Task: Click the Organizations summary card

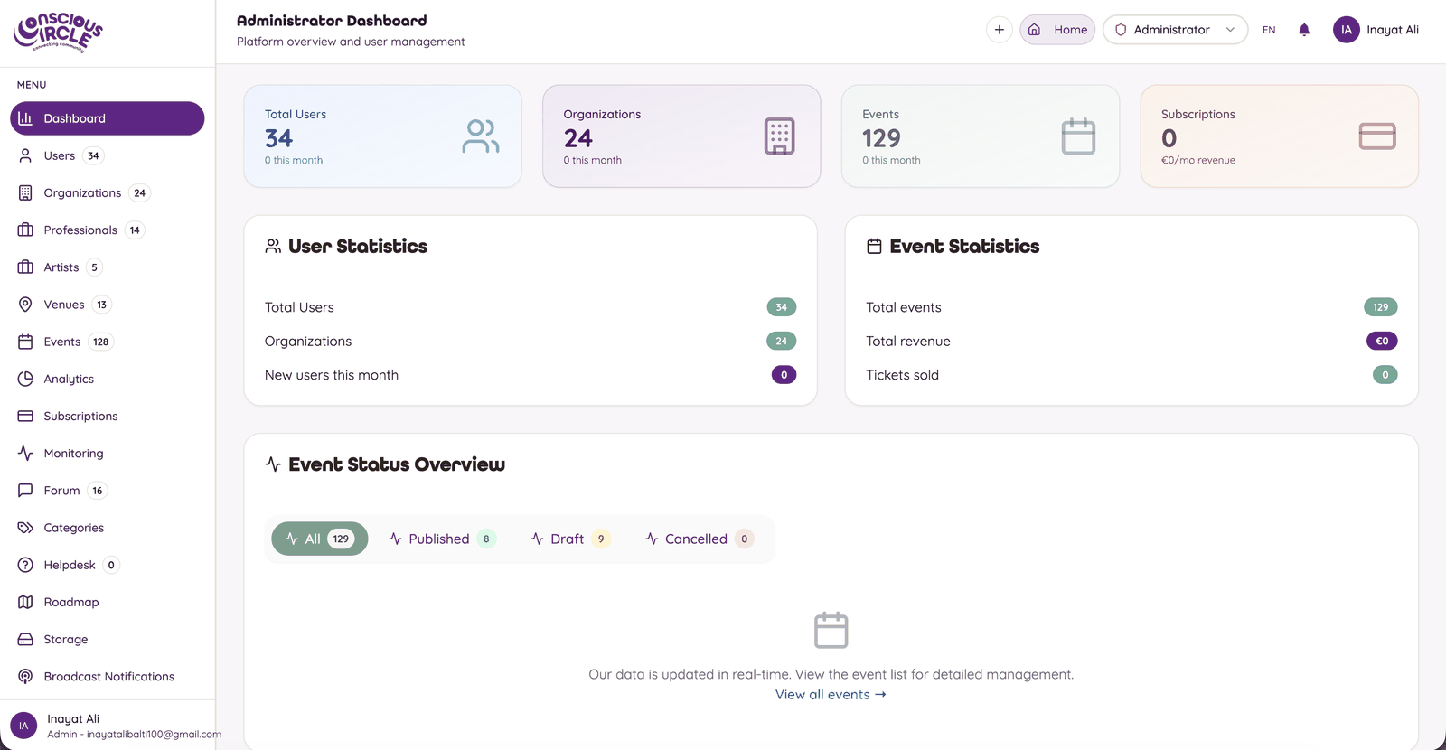Action: pyautogui.click(x=681, y=136)
